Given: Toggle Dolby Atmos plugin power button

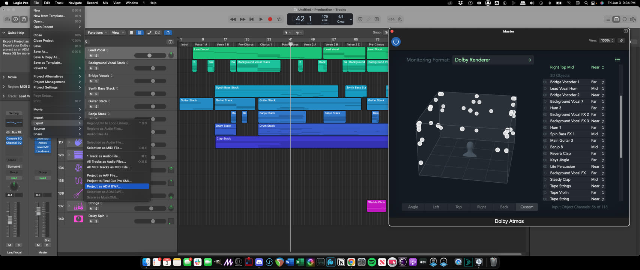Looking at the screenshot, I should (x=396, y=42).
